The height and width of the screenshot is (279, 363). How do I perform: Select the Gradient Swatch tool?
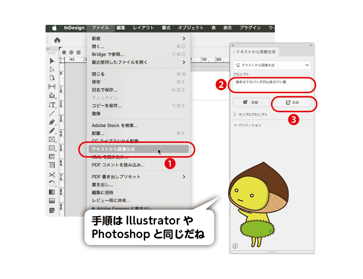[x=52, y=192]
